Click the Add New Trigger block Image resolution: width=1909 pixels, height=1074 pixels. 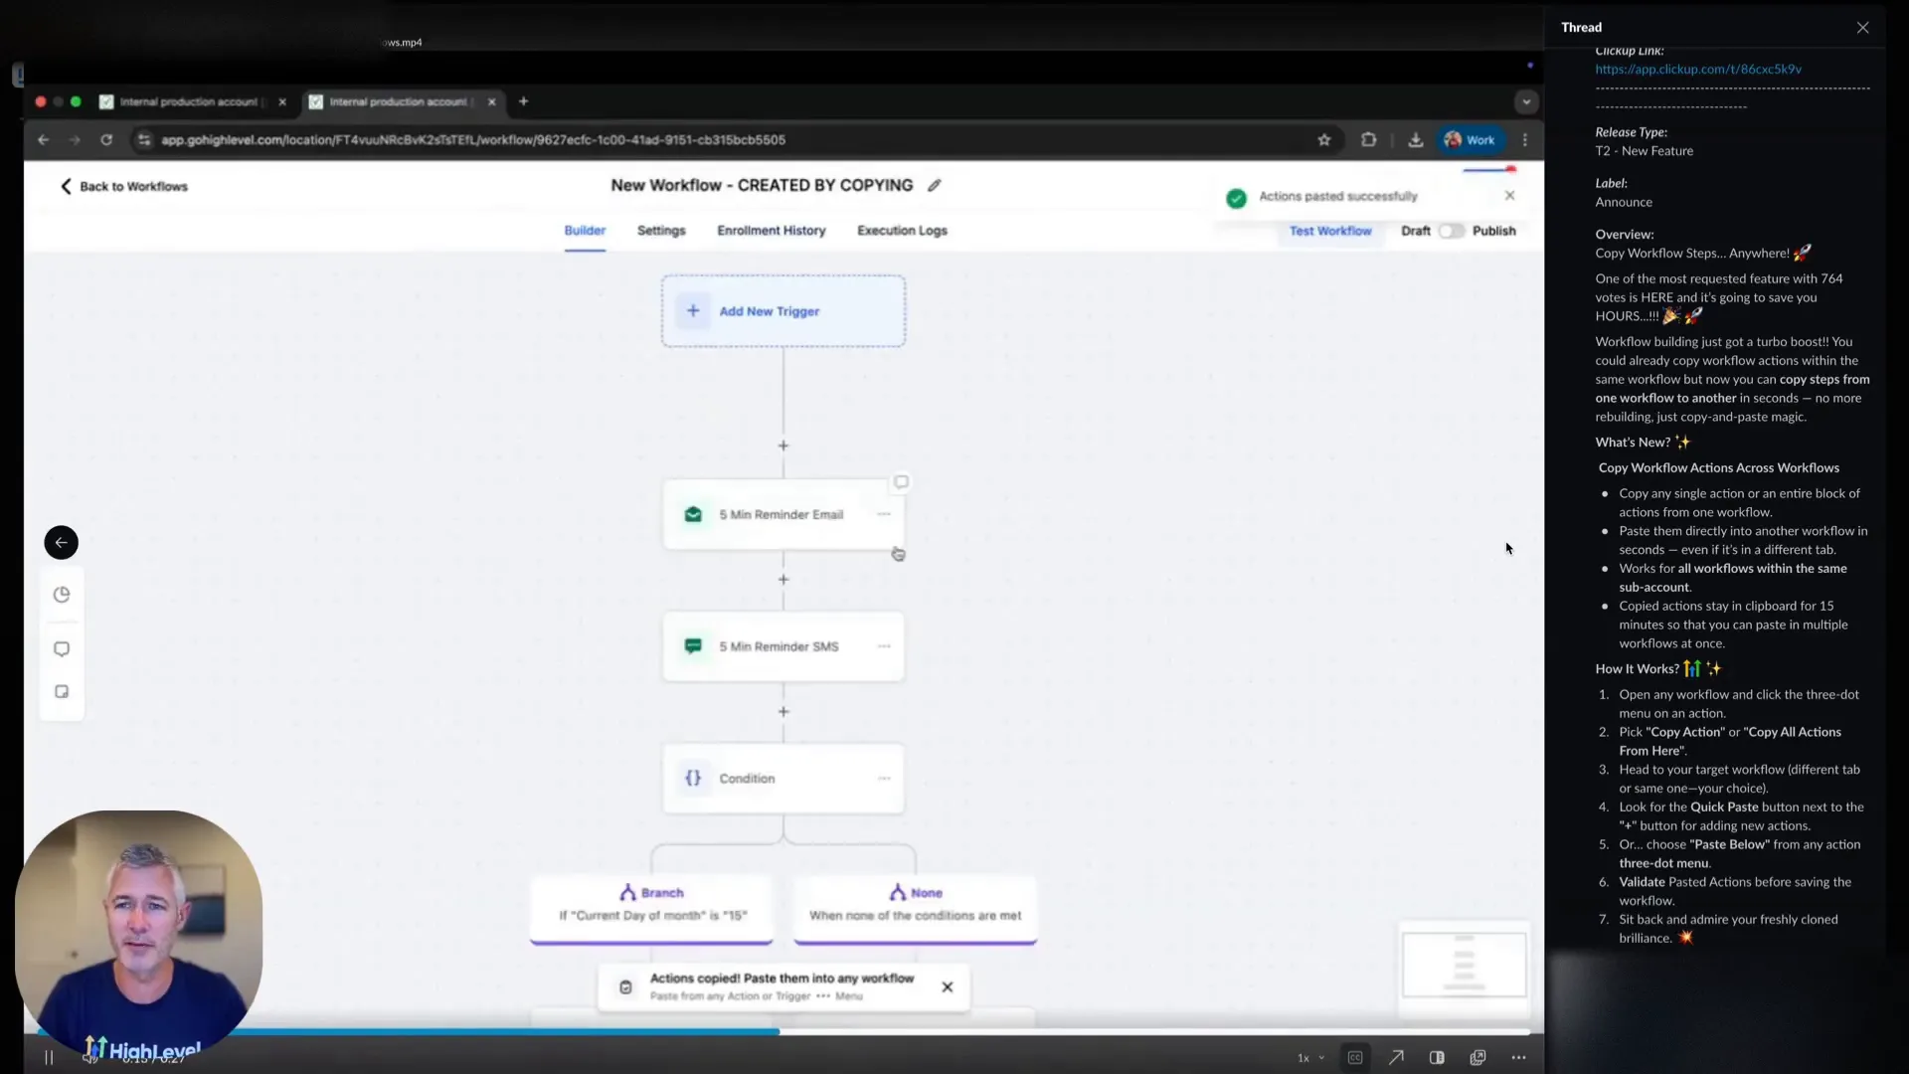point(782,310)
